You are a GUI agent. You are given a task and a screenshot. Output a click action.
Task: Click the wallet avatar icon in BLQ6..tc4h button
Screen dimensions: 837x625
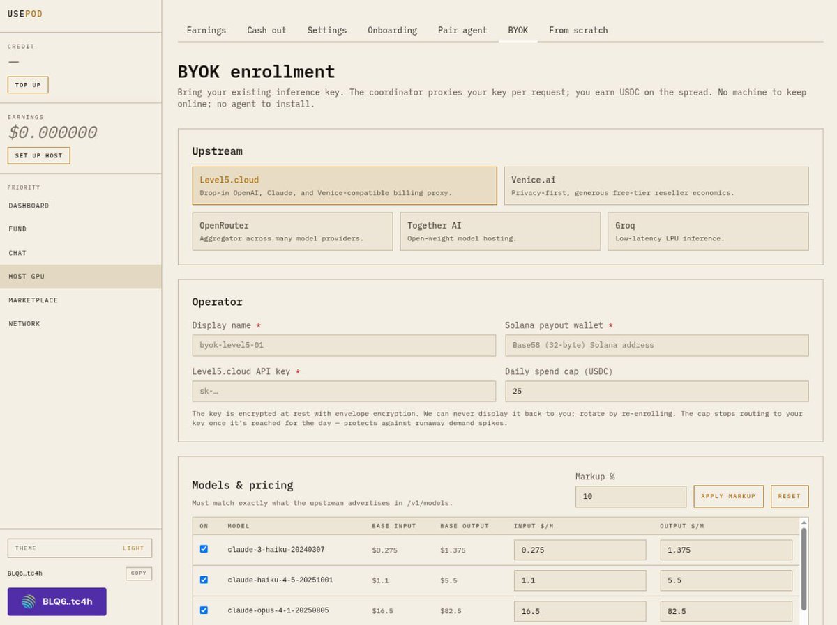[29, 601]
